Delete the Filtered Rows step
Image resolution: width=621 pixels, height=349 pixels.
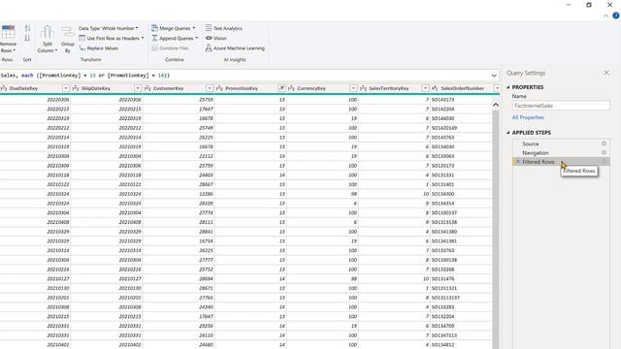517,162
